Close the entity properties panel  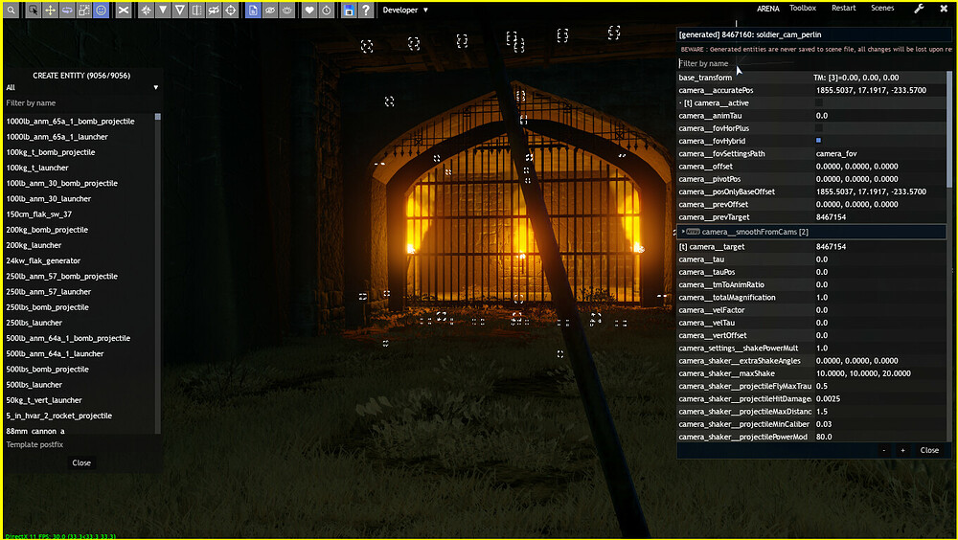tap(929, 450)
